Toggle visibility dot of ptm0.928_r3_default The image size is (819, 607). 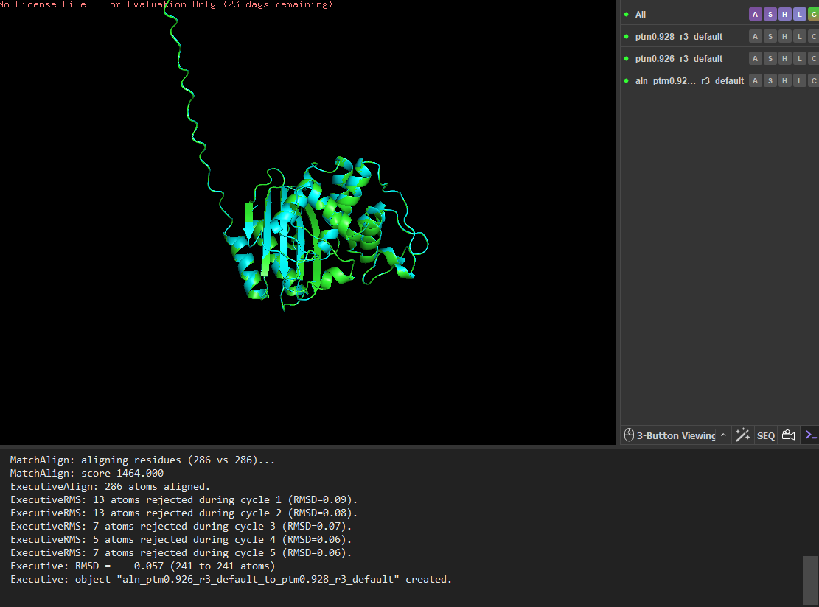tap(627, 37)
